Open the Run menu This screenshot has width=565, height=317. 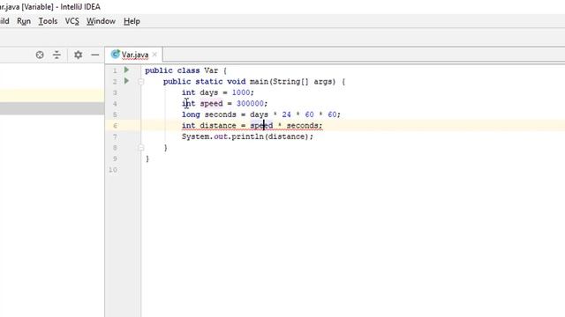point(24,21)
